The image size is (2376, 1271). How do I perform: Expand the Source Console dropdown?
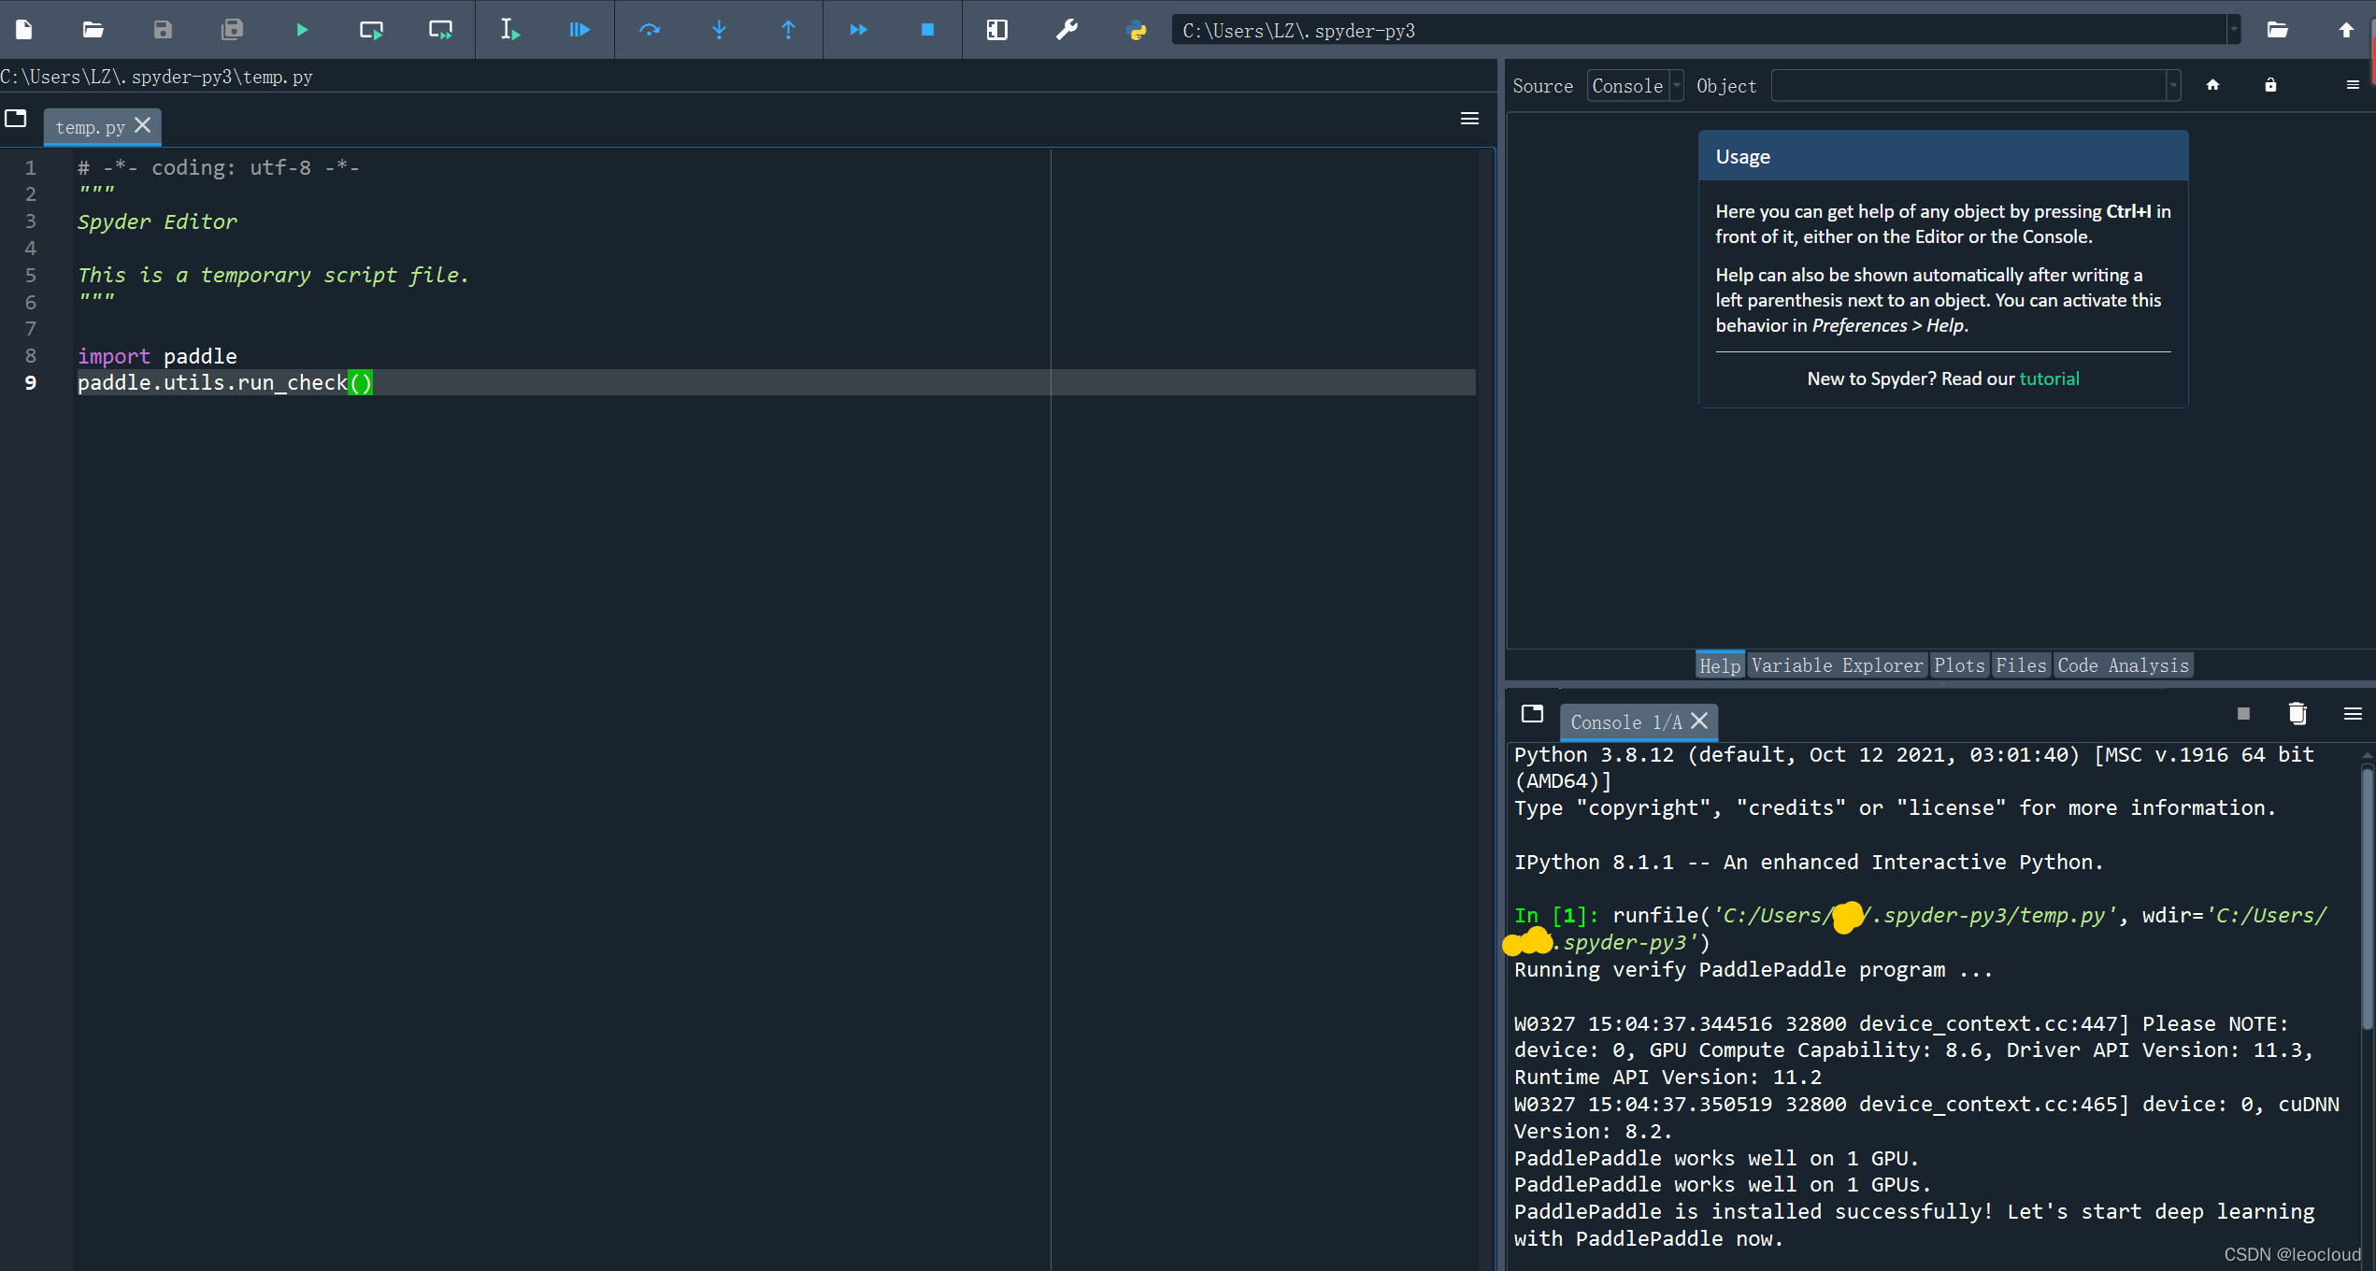(1677, 86)
